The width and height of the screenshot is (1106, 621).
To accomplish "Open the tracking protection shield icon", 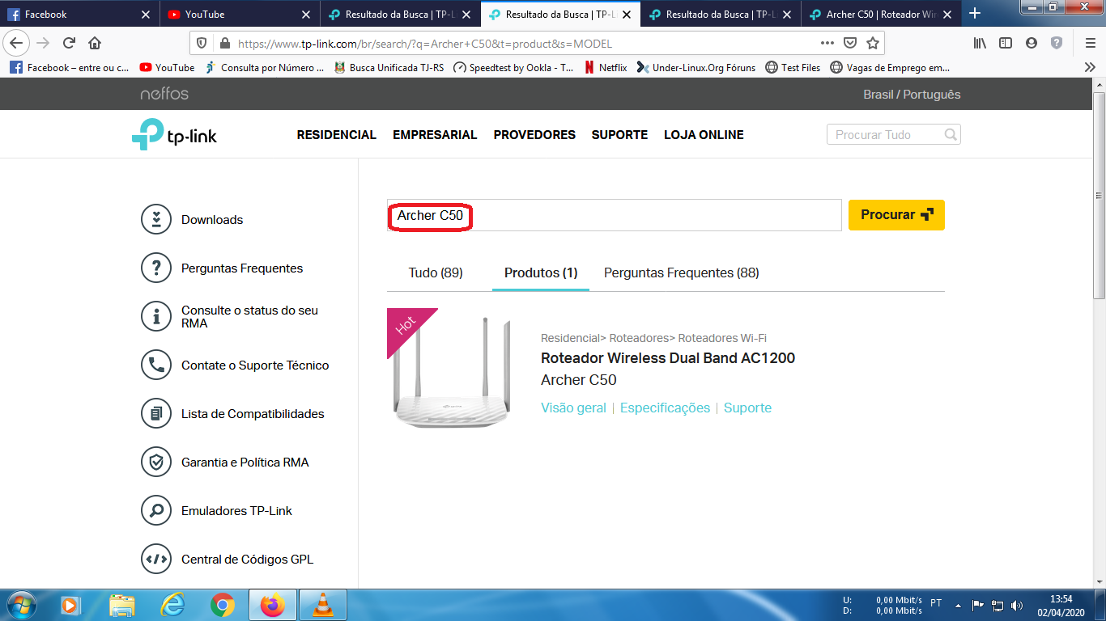I will (202, 44).
